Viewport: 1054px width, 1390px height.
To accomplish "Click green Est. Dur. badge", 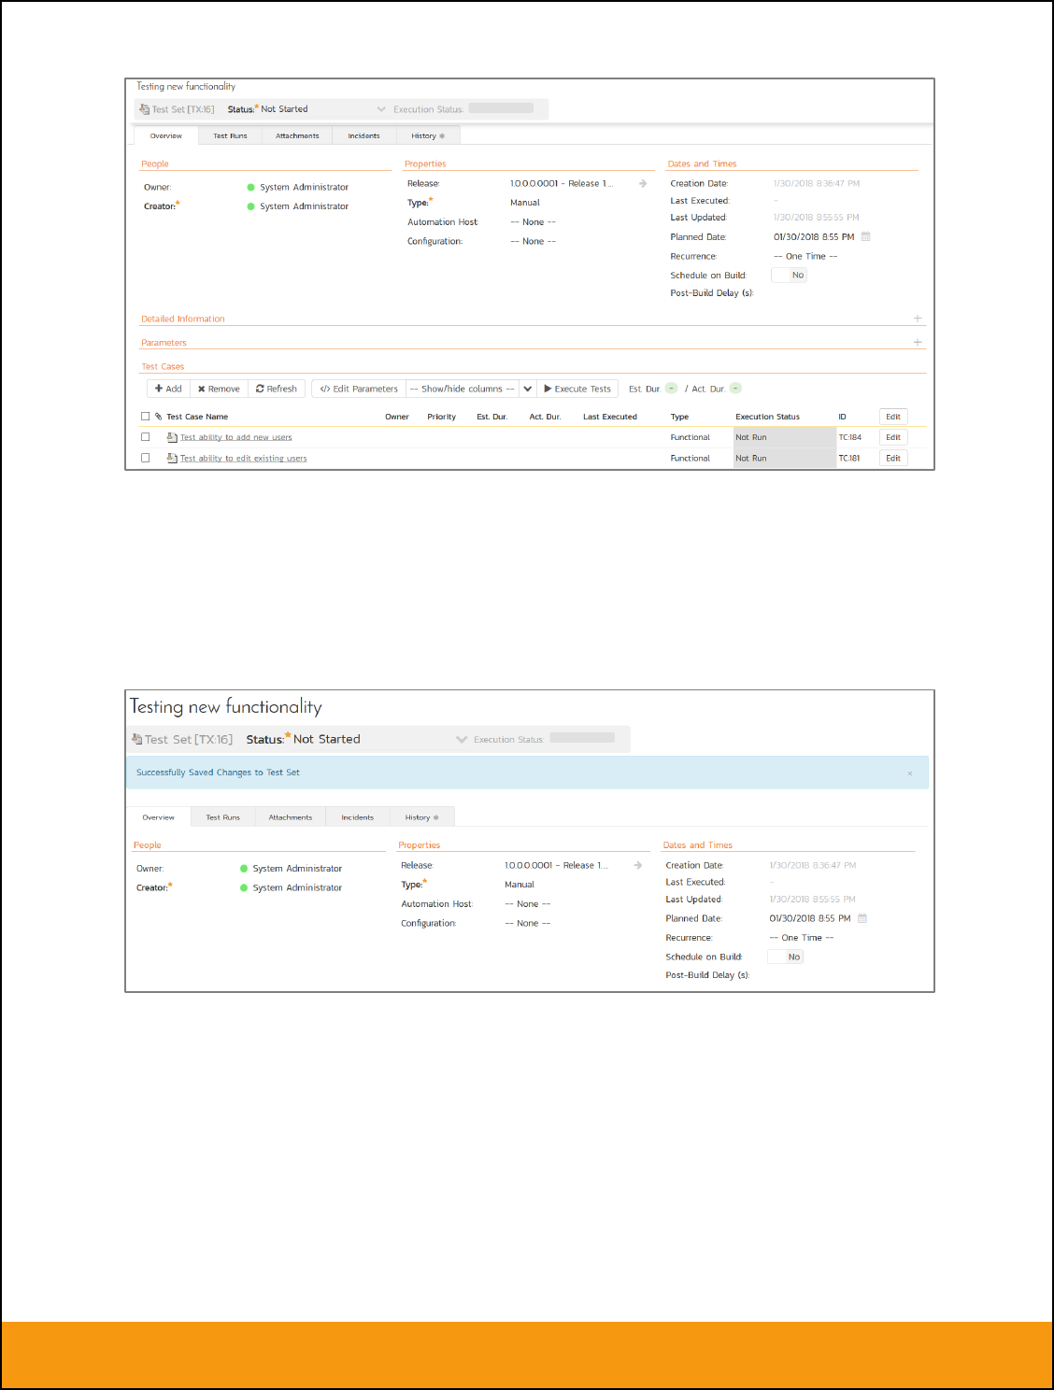I will coord(671,389).
